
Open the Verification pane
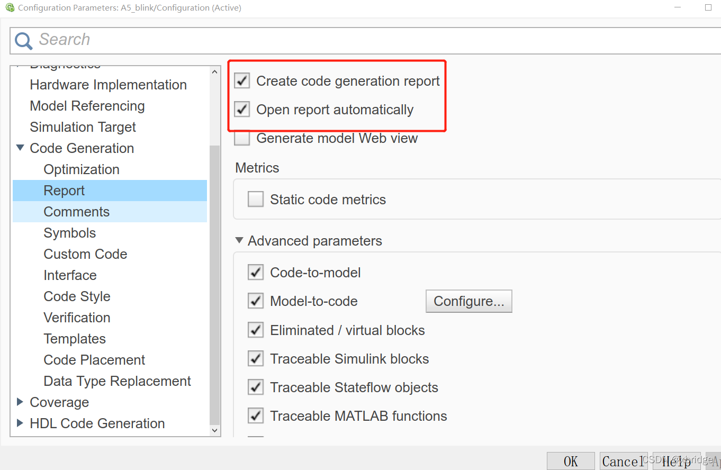[x=77, y=318]
